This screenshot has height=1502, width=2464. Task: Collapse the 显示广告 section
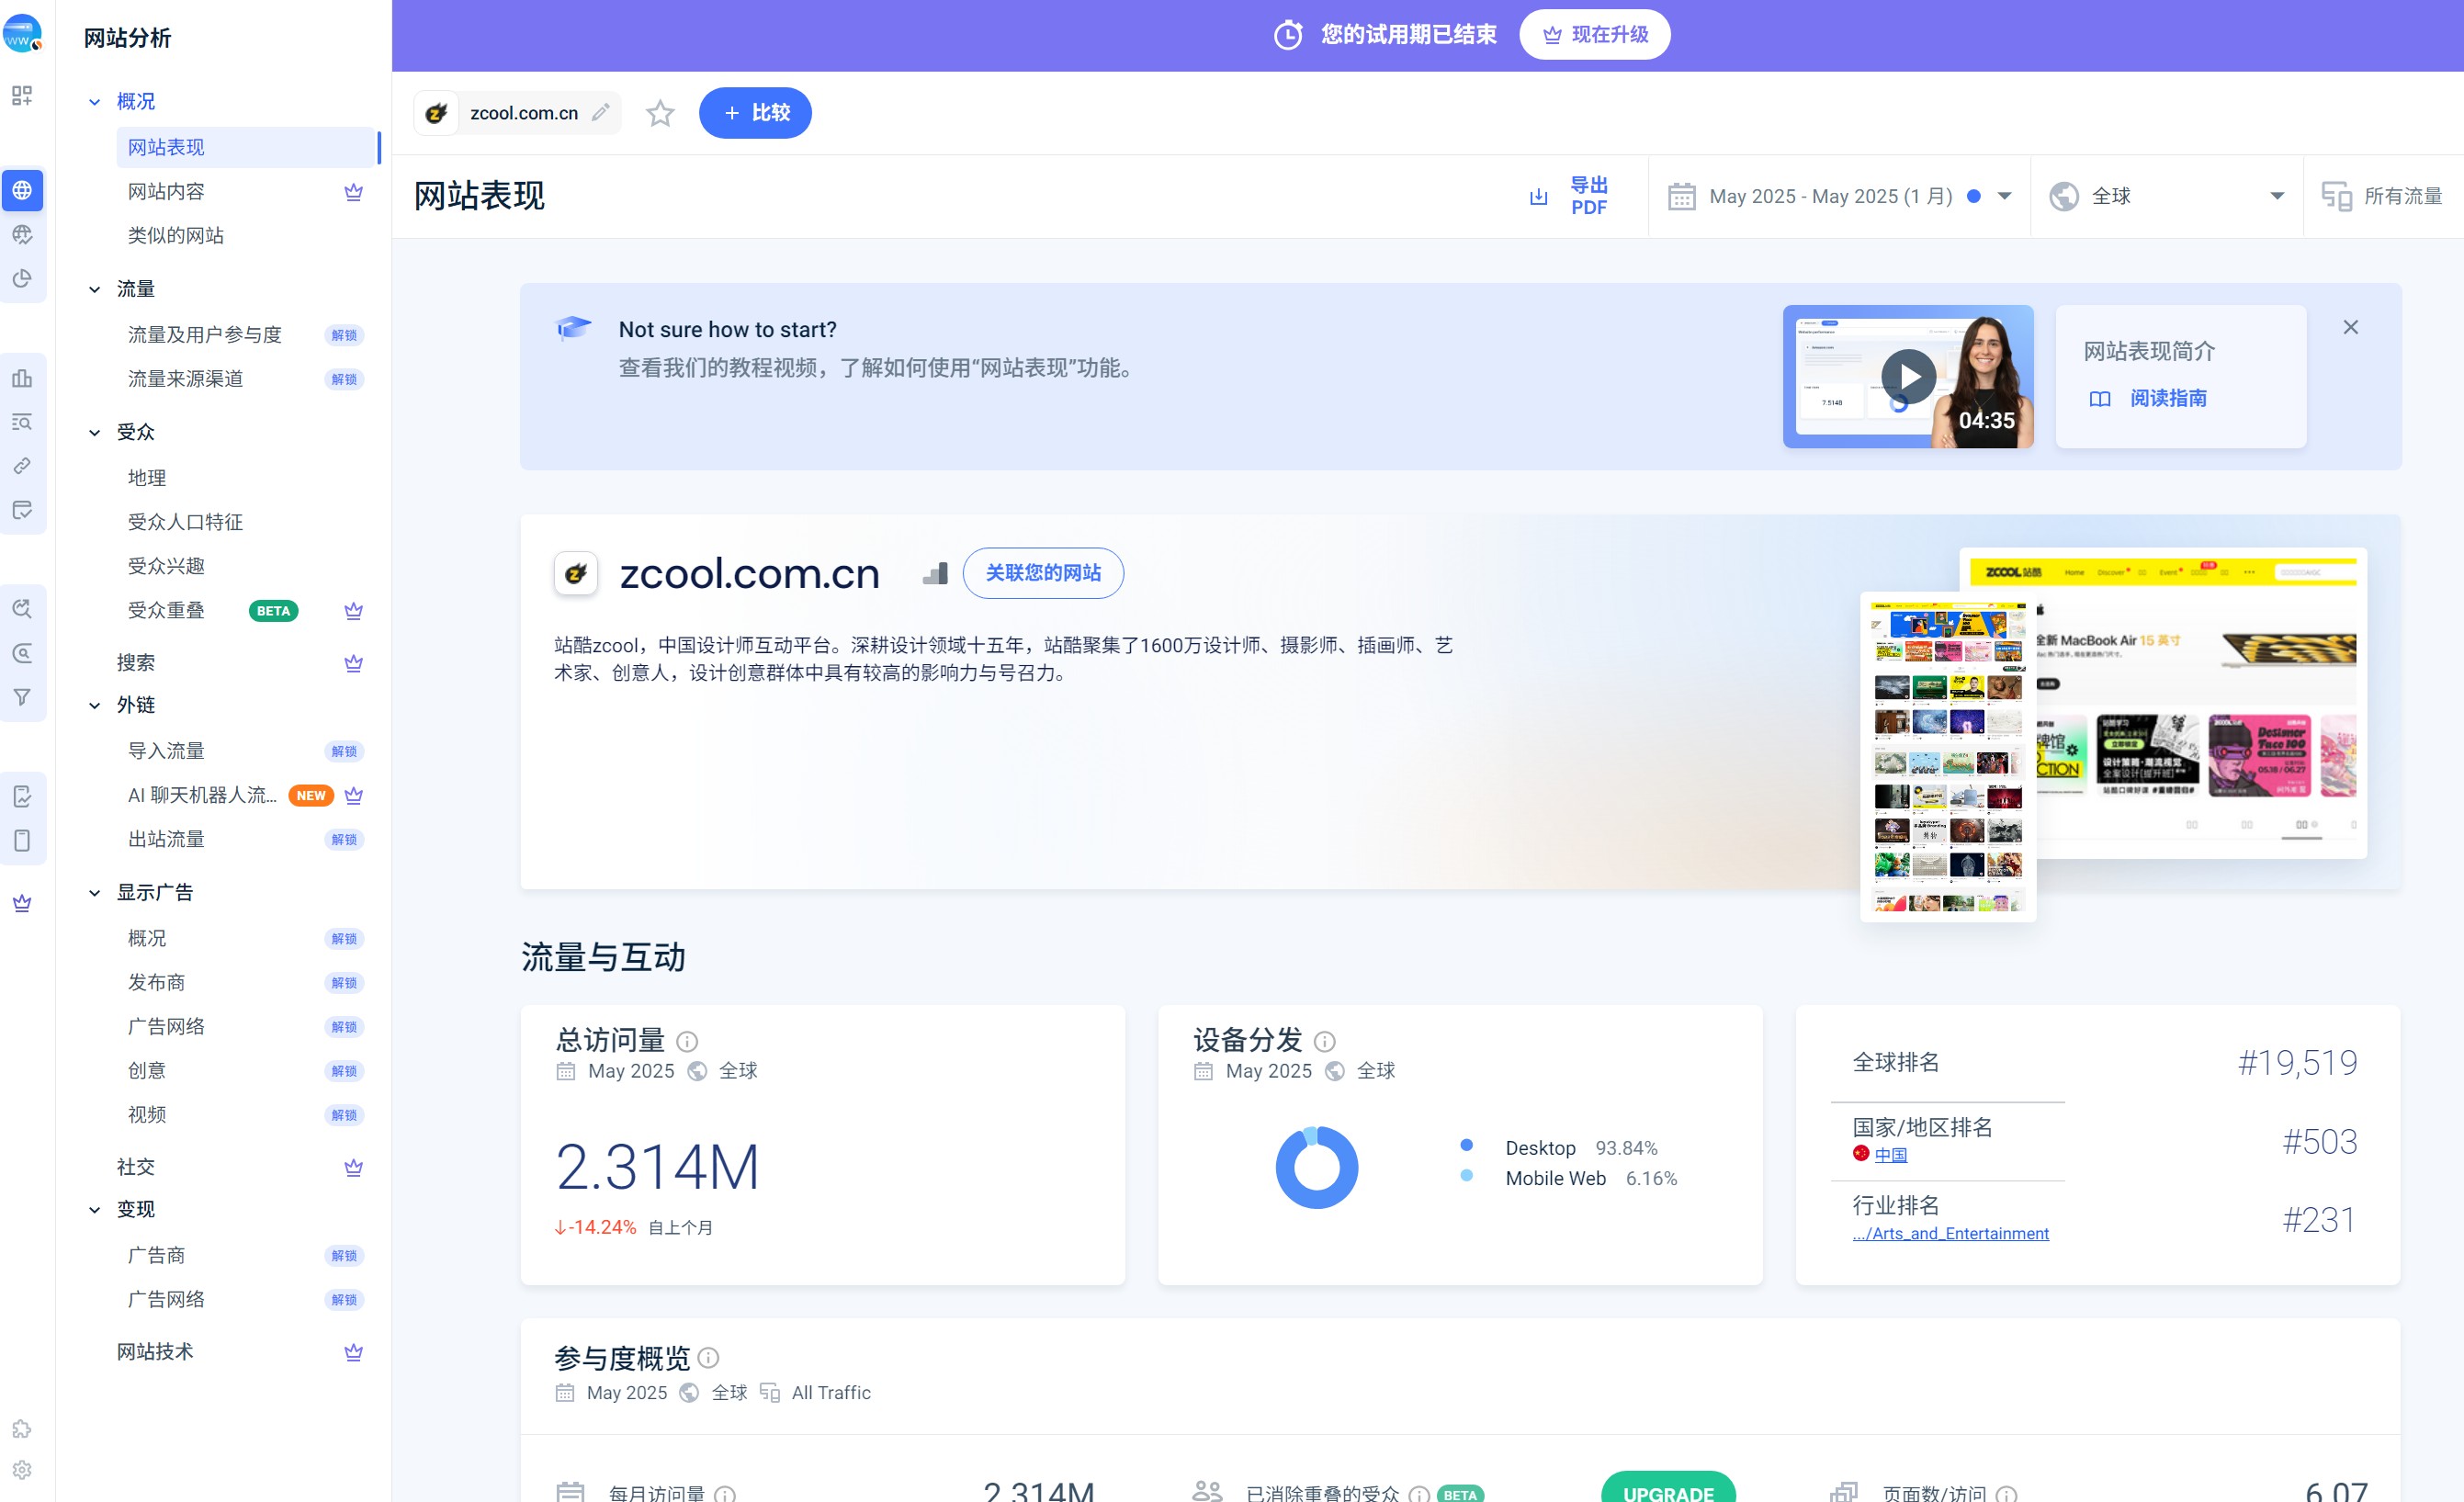[x=94, y=893]
